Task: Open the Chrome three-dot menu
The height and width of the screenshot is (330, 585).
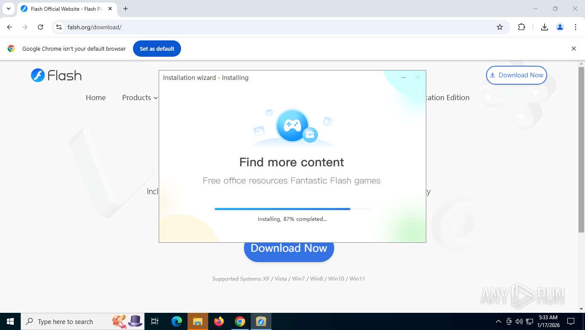Action: point(576,27)
